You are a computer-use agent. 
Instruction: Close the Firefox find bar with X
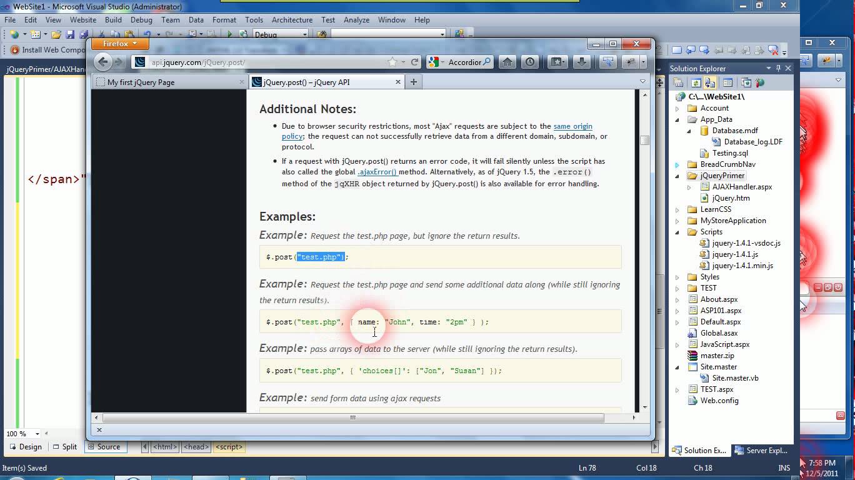tap(99, 430)
